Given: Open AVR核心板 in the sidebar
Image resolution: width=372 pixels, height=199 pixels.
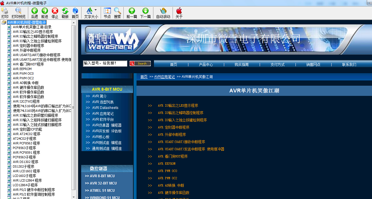Looking at the screenshot, I should [101, 137].
